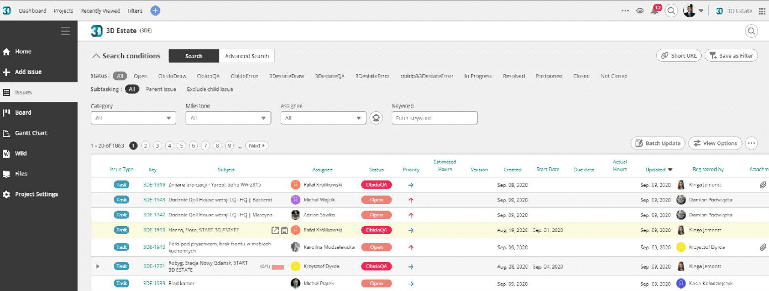Switch to the Advanced Search tab
769x291 pixels.
(x=246, y=56)
